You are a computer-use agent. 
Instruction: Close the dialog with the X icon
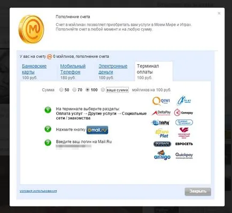coord(219,13)
